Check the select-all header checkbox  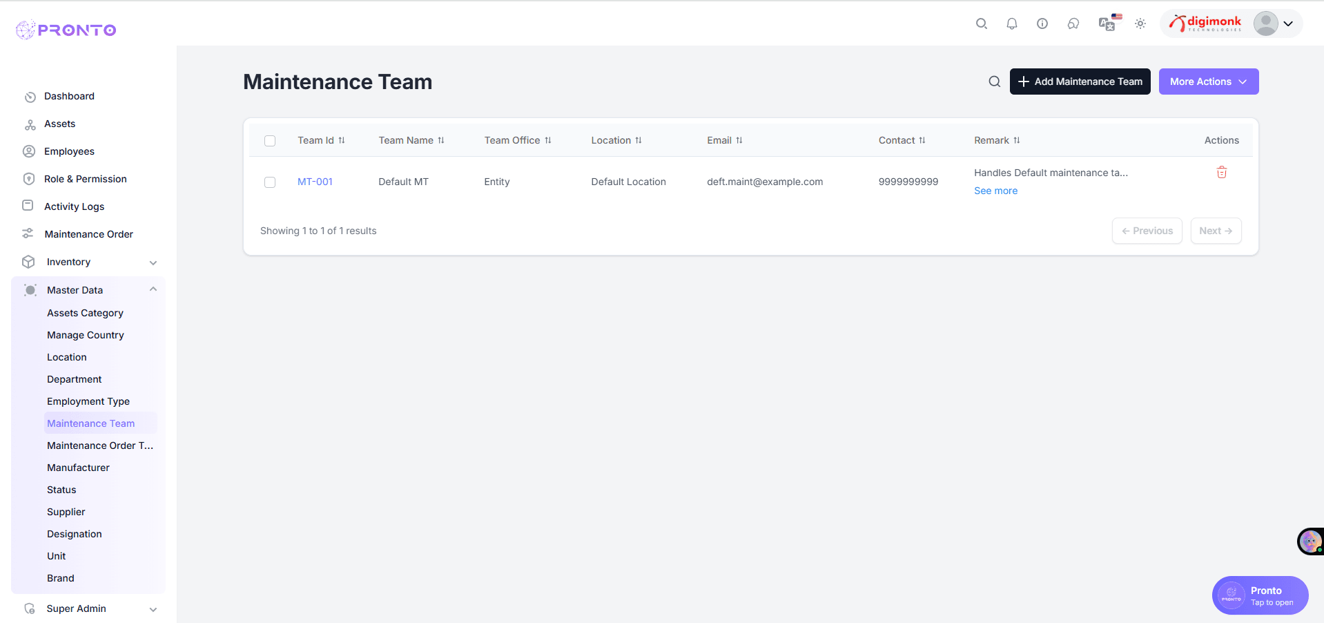click(270, 141)
